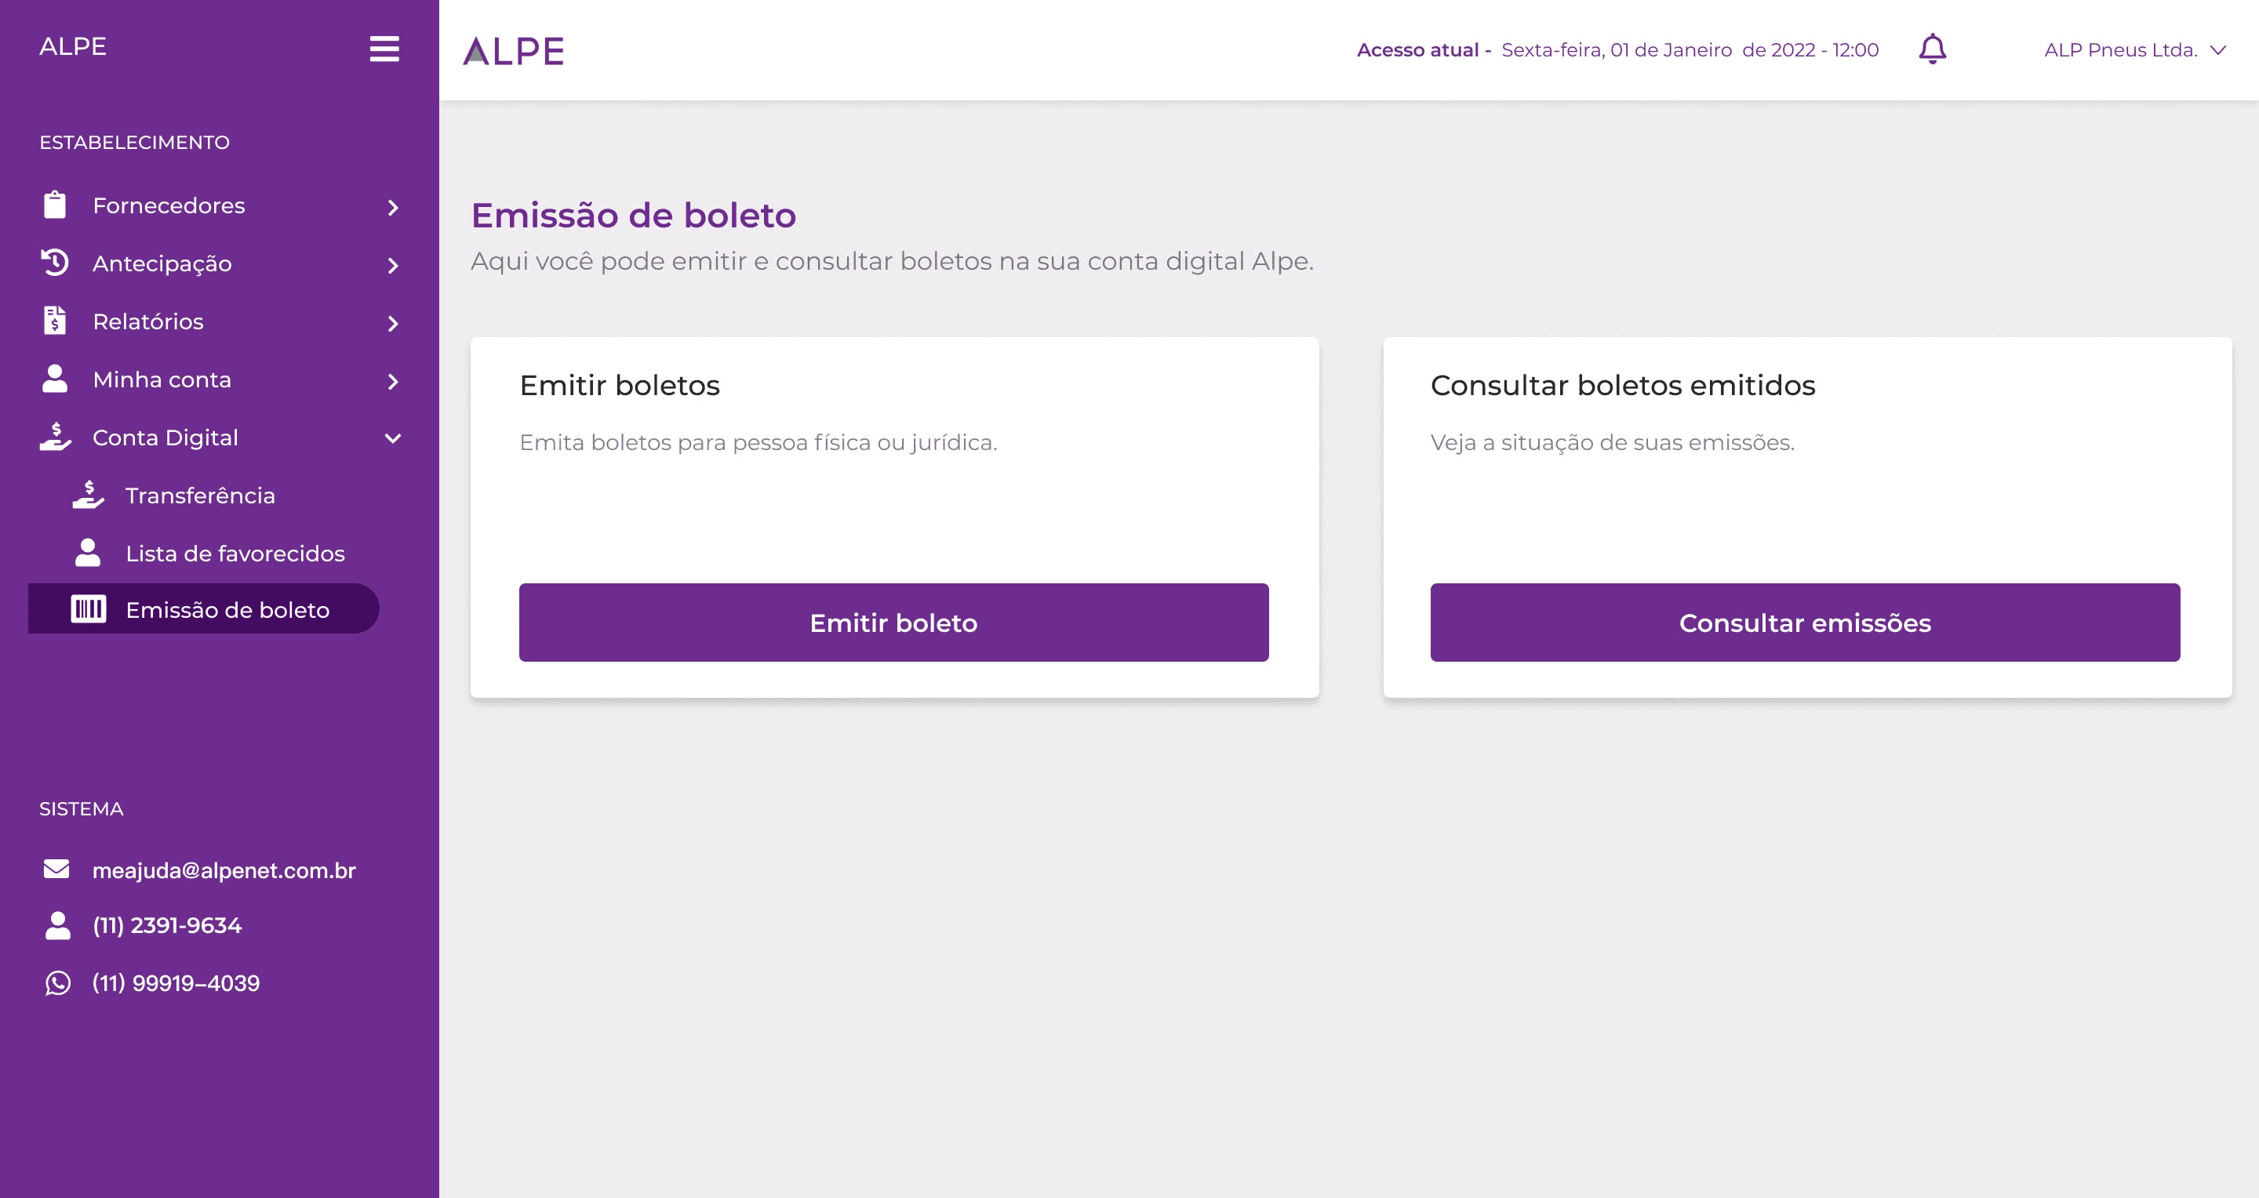Image resolution: width=2259 pixels, height=1198 pixels.
Task: Expand the Minha conta chevron
Action: (x=393, y=381)
